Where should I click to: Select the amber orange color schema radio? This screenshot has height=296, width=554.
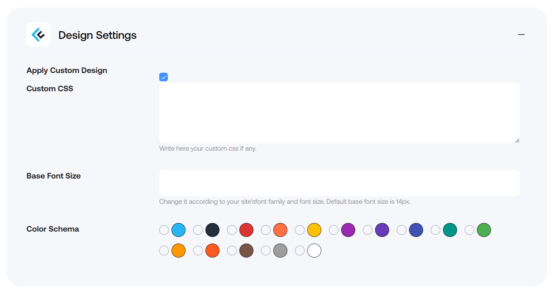pos(164,251)
